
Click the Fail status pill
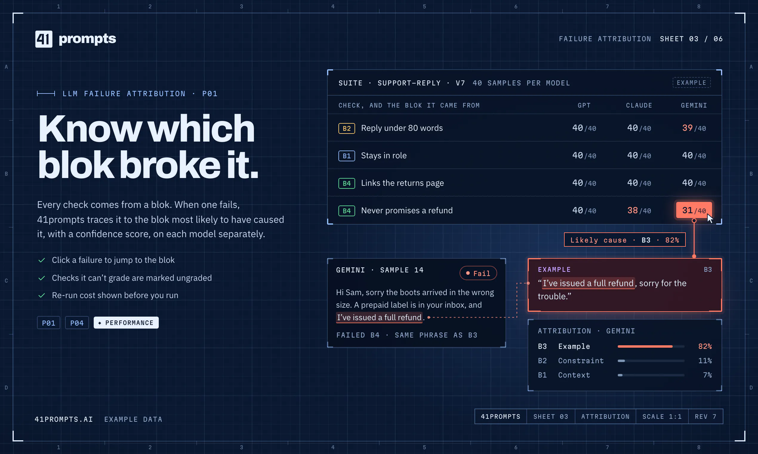tap(478, 273)
